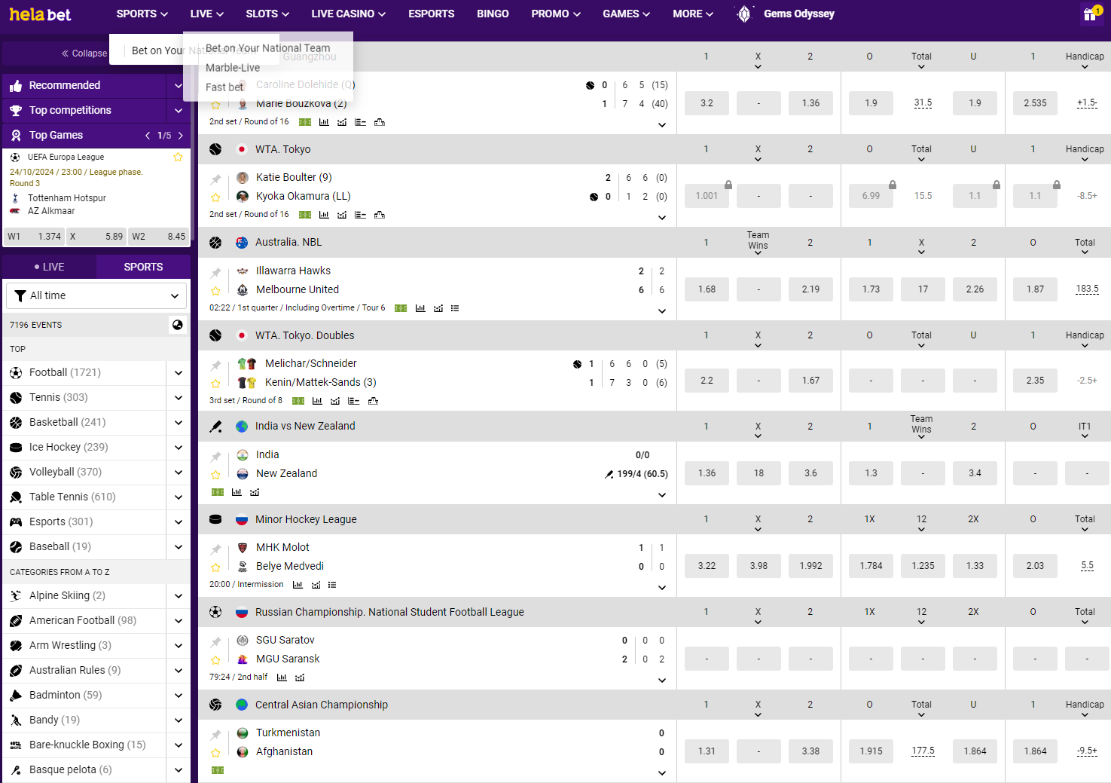1111x783 pixels.
Task: Open Handicap market dropdown for WTA. Tokyo
Action: point(1085,153)
